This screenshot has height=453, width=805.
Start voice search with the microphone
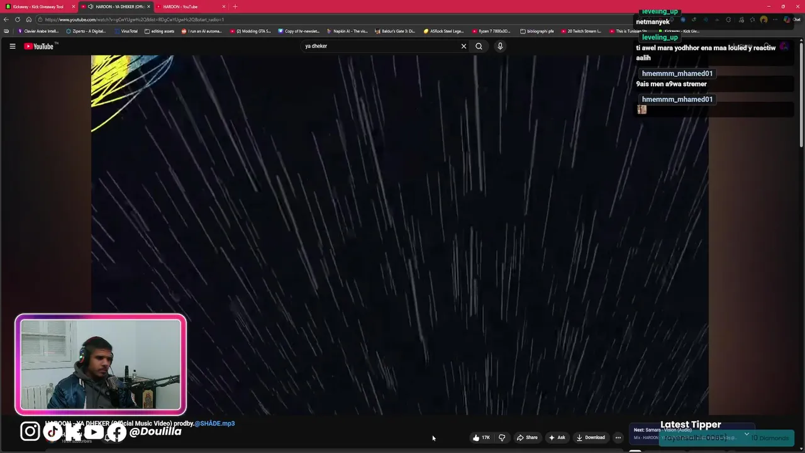point(500,46)
